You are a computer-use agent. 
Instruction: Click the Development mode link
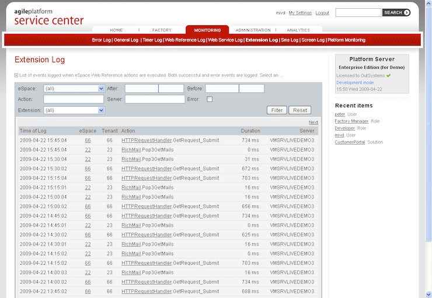355,83
